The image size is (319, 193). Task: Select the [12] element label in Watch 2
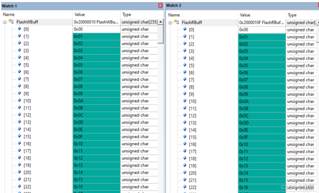point(192,116)
